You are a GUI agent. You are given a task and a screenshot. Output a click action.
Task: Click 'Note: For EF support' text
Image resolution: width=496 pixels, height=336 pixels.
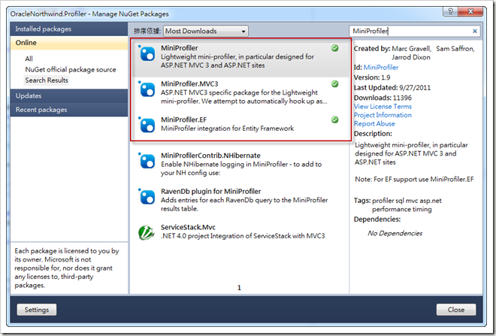point(414,179)
